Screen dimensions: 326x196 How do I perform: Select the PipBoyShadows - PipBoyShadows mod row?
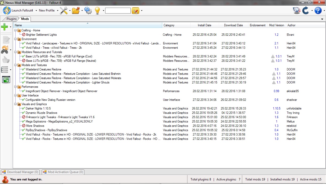click(x=169, y=130)
